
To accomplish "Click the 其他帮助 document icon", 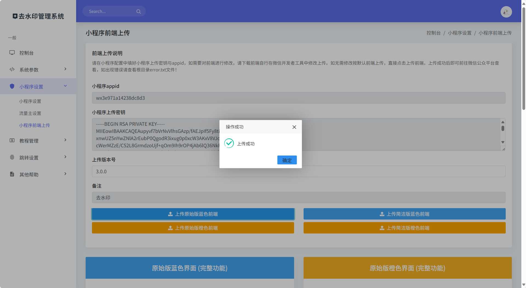I will click(12, 174).
